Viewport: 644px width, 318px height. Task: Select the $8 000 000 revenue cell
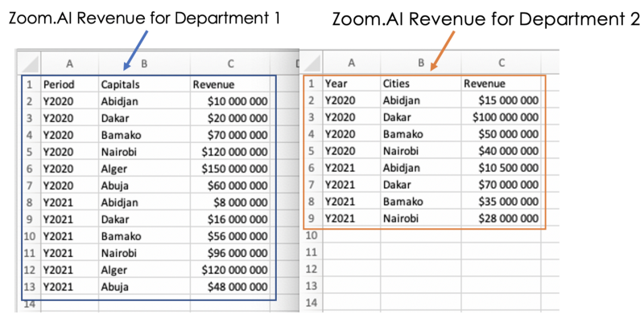[230, 202]
